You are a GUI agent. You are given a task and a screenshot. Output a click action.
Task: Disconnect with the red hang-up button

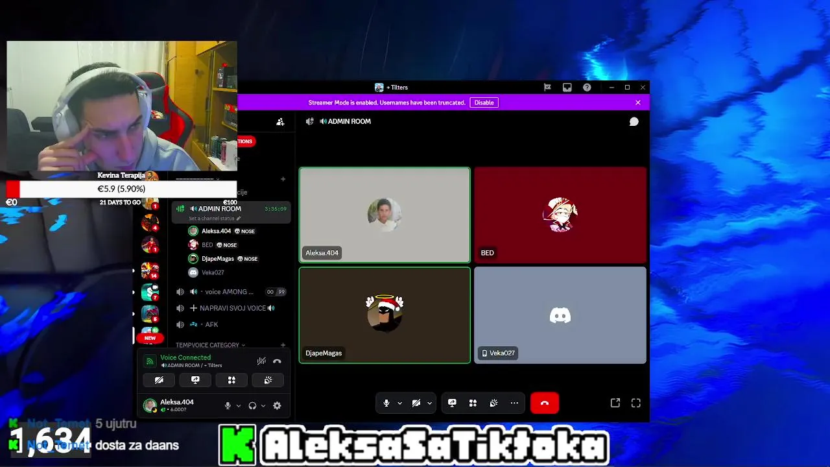[x=545, y=403]
